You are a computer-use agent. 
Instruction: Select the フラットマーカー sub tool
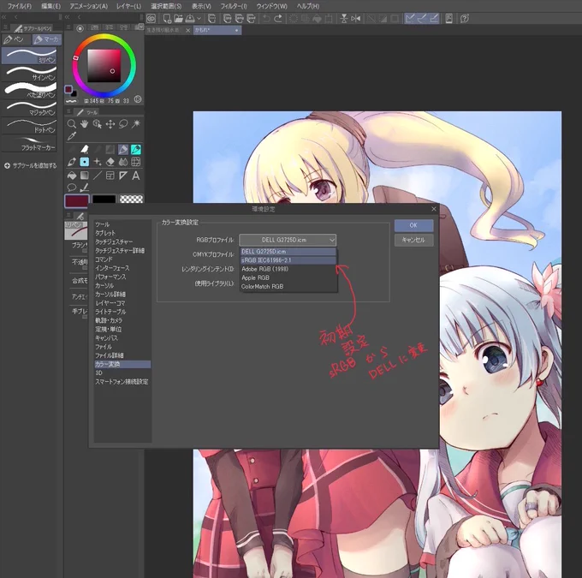click(x=30, y=143)
